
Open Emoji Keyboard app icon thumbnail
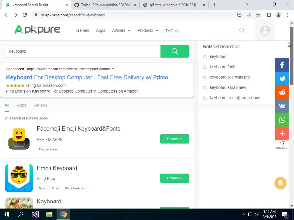point(19,178)
